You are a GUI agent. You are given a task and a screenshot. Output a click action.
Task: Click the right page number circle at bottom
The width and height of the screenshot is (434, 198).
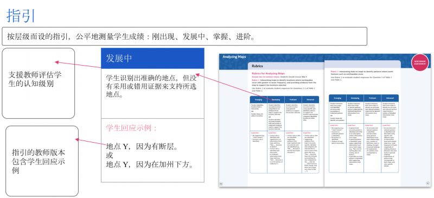click(x=427, y=183)
